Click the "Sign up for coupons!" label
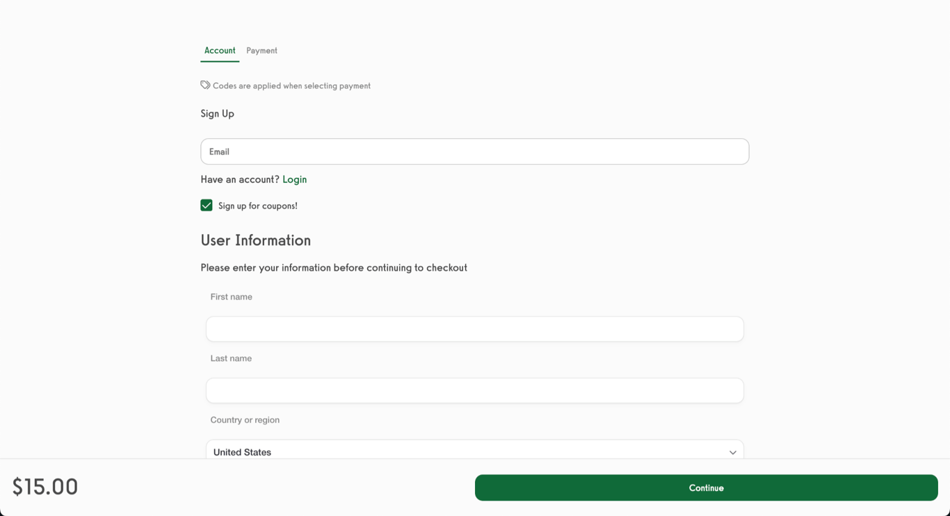This screenshot has width=950, height=516. [x=257, y=206]
